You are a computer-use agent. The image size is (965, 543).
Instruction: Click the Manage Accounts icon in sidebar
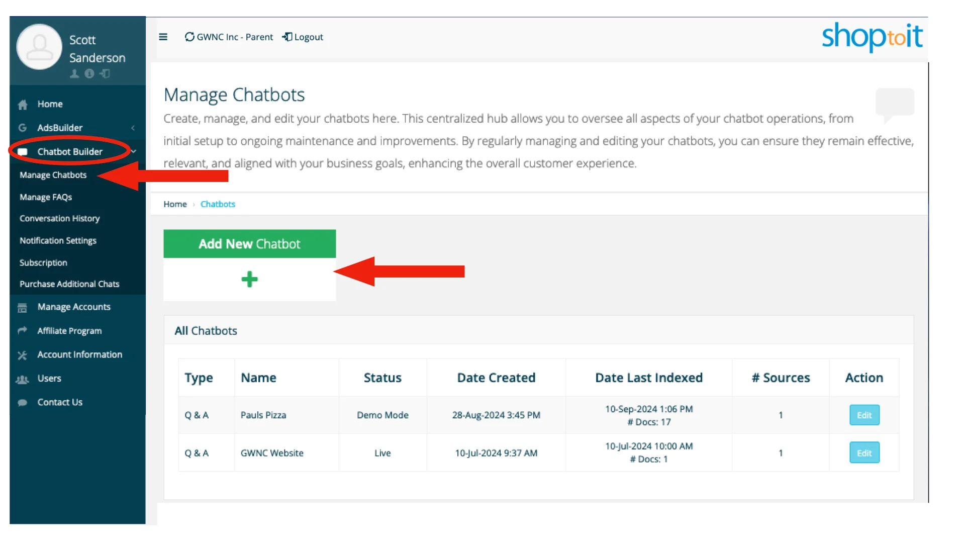coord(22,307)
